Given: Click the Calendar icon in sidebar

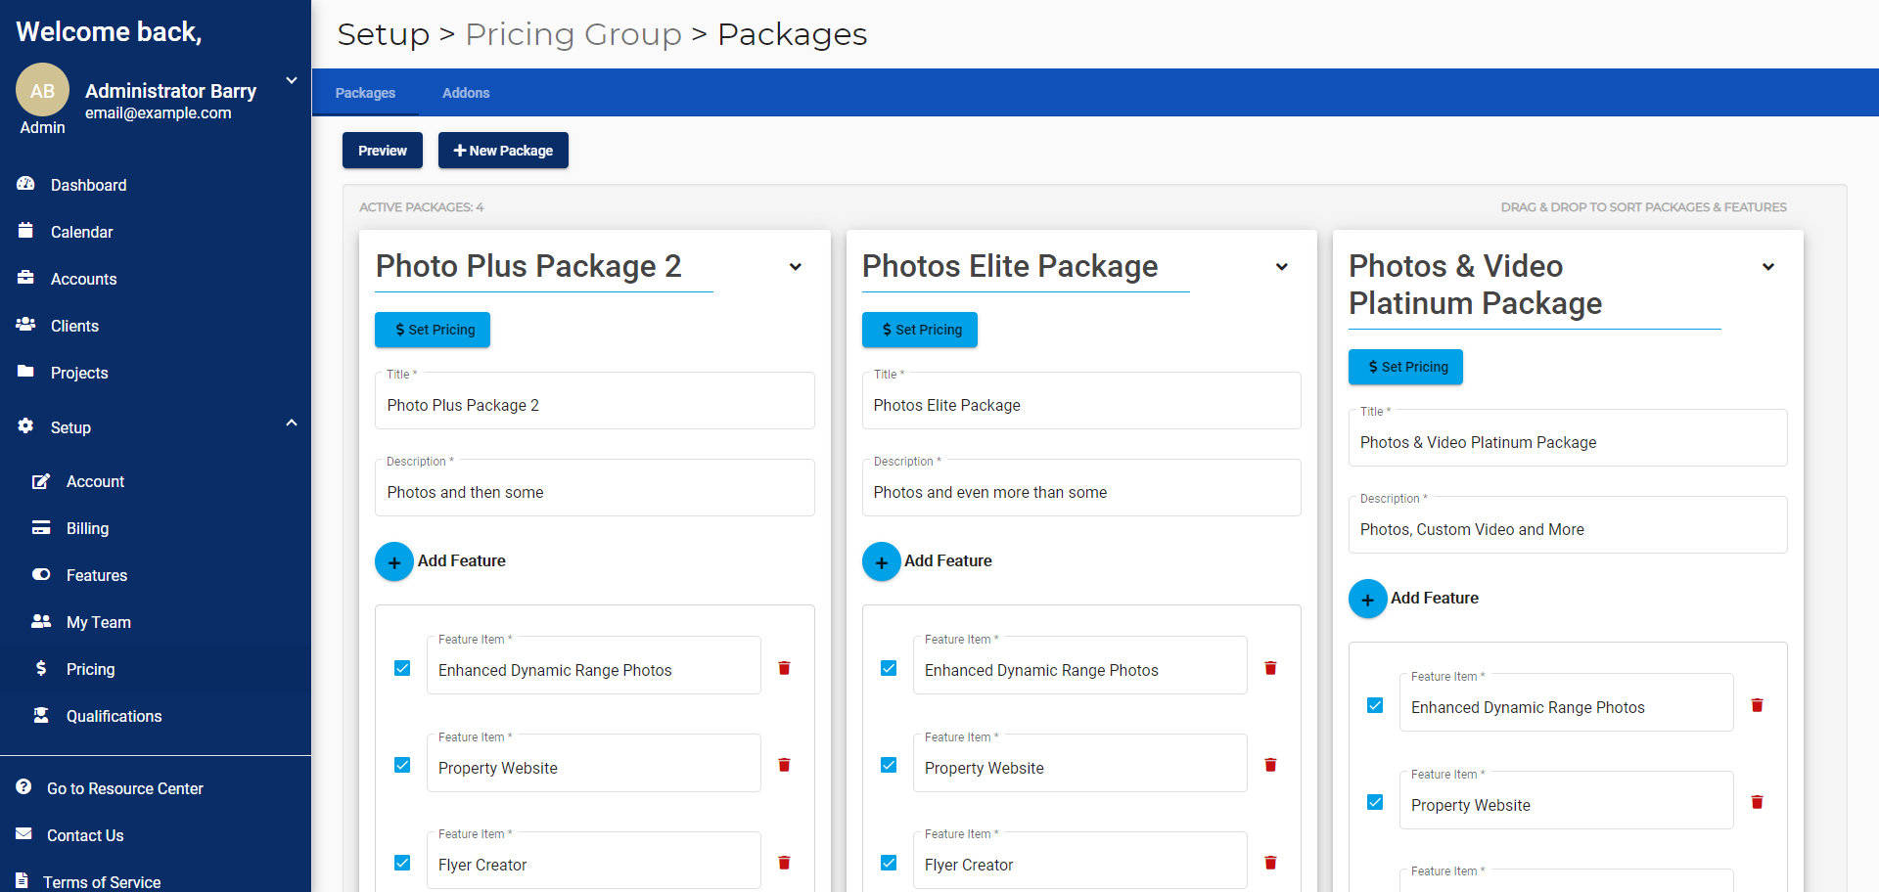Looking at the screenshot, I should click(x=25, y=231).
